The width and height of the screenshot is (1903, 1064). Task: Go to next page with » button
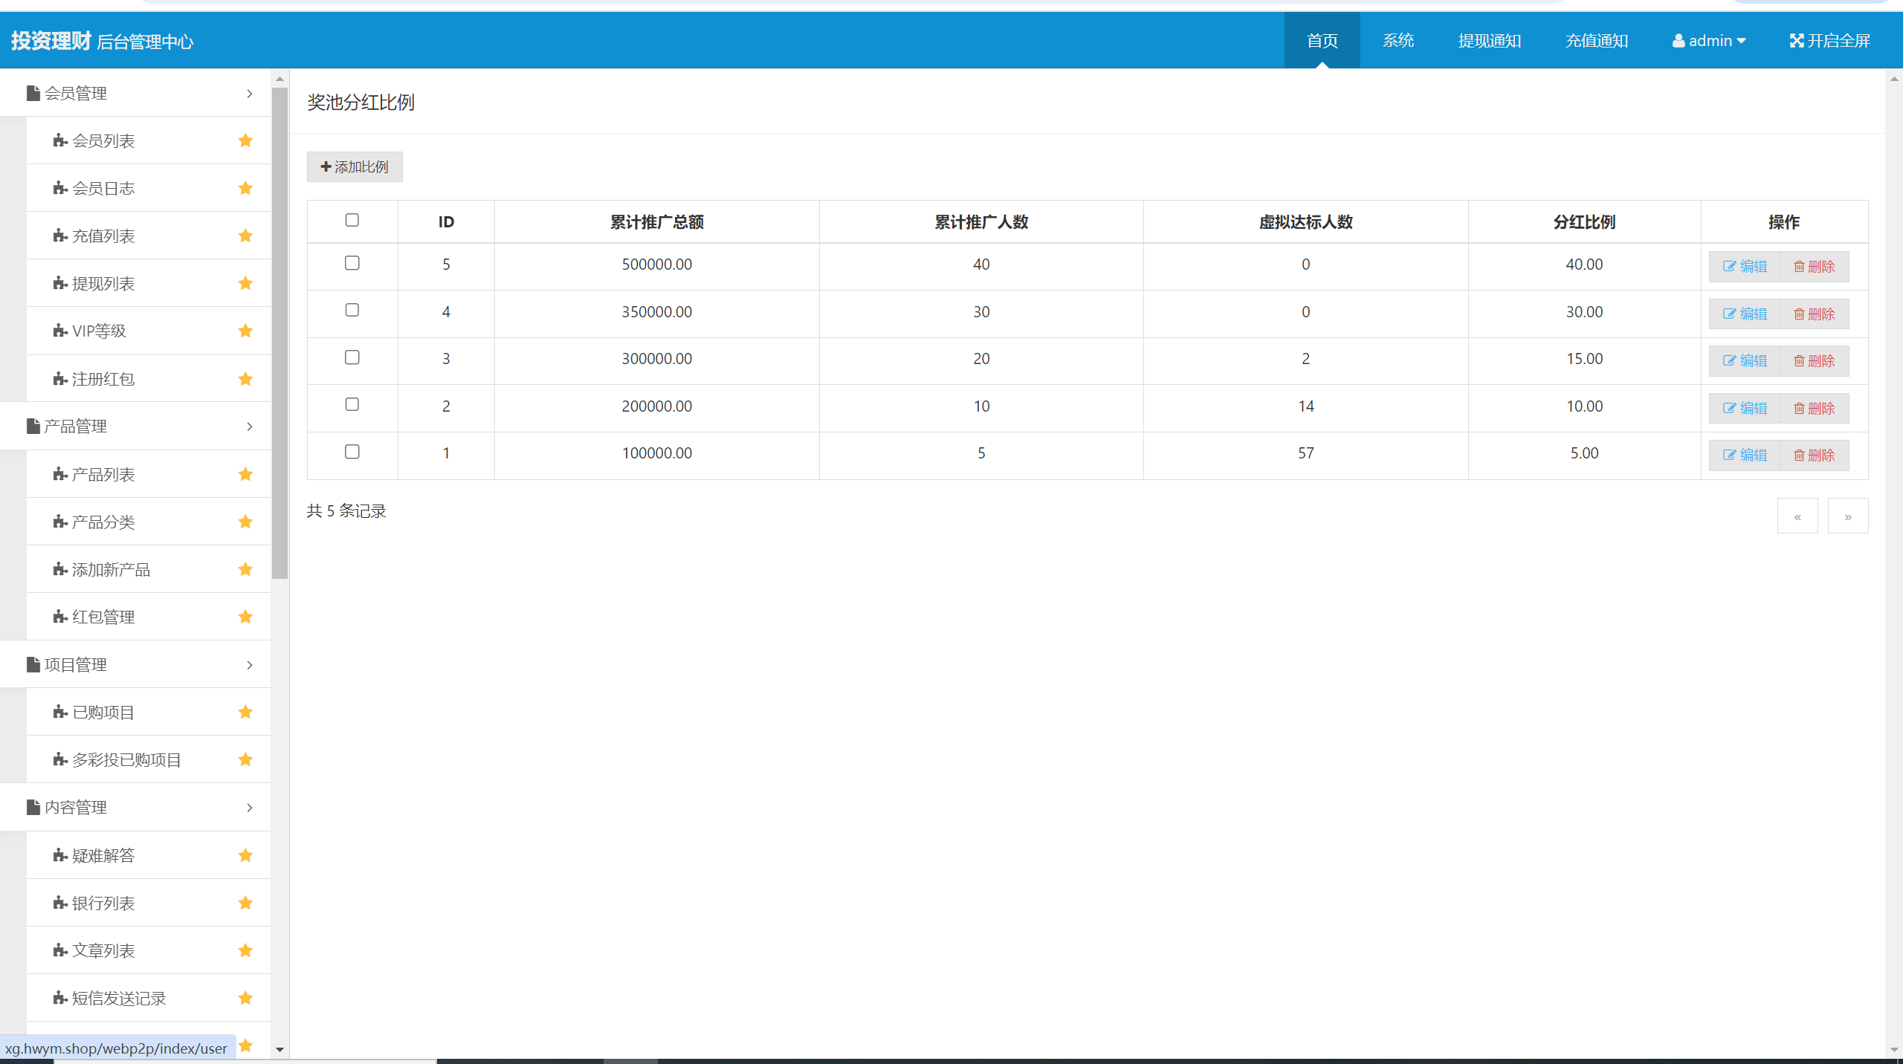coord(1848,516)
